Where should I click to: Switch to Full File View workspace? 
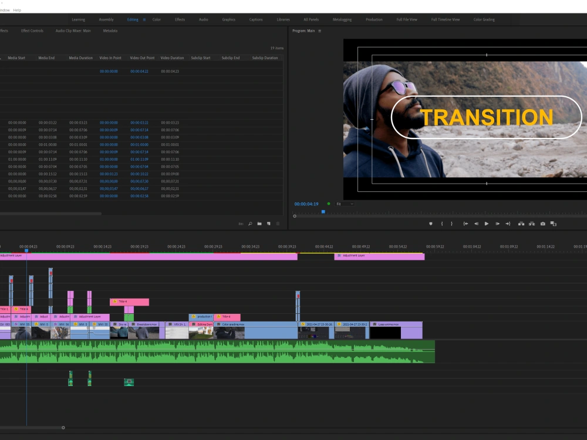(x=407, y=19)
